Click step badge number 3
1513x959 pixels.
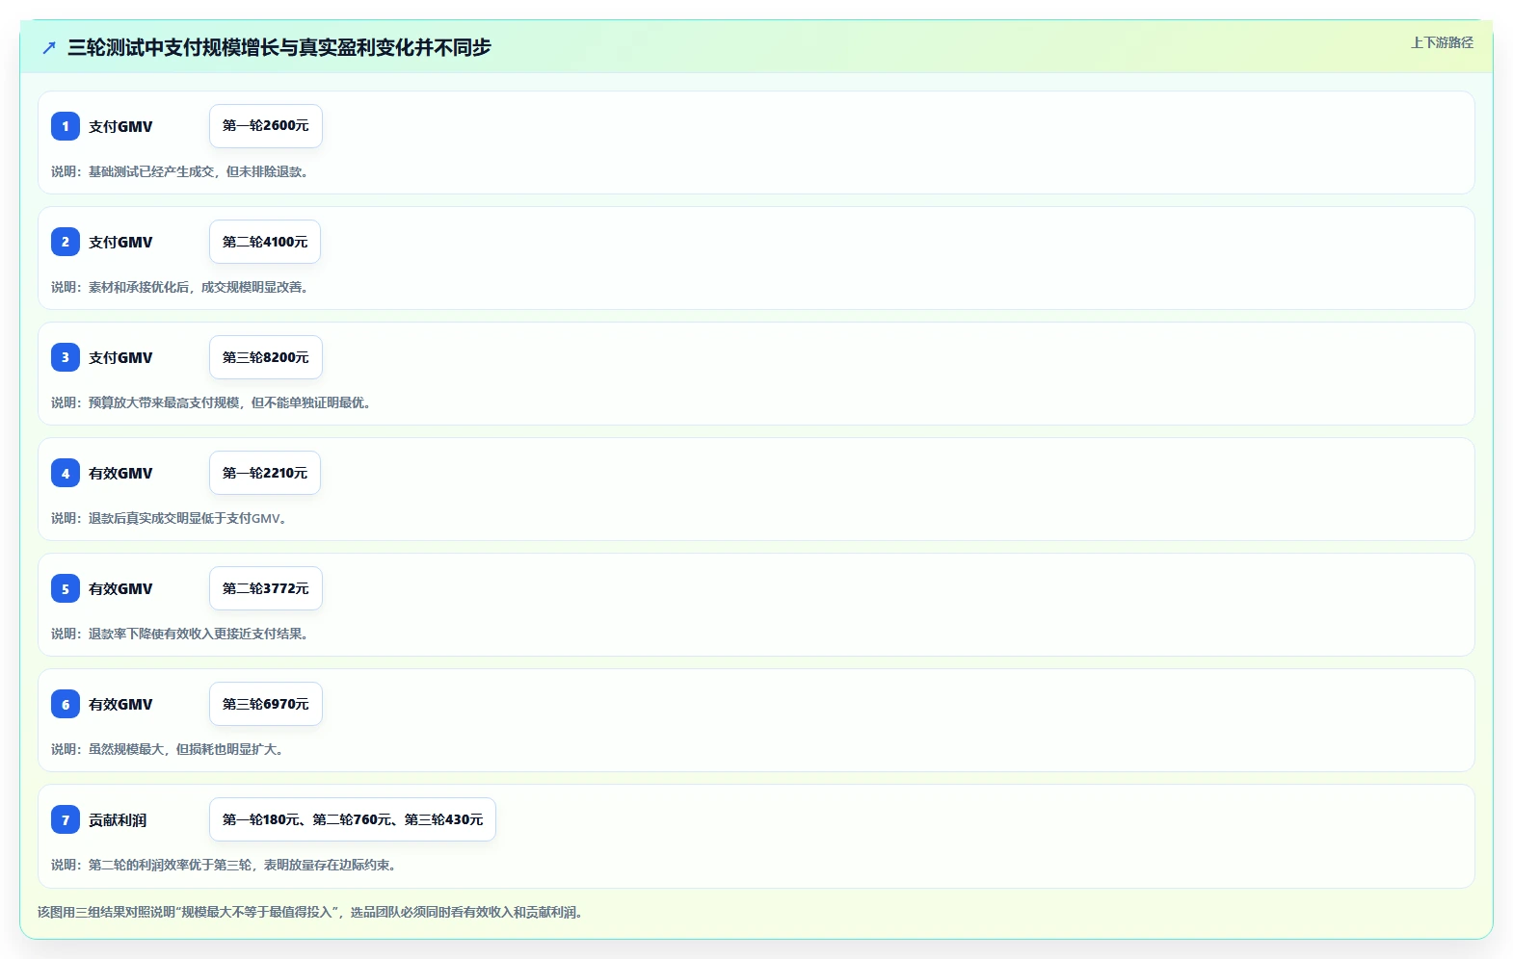point(66,357)
